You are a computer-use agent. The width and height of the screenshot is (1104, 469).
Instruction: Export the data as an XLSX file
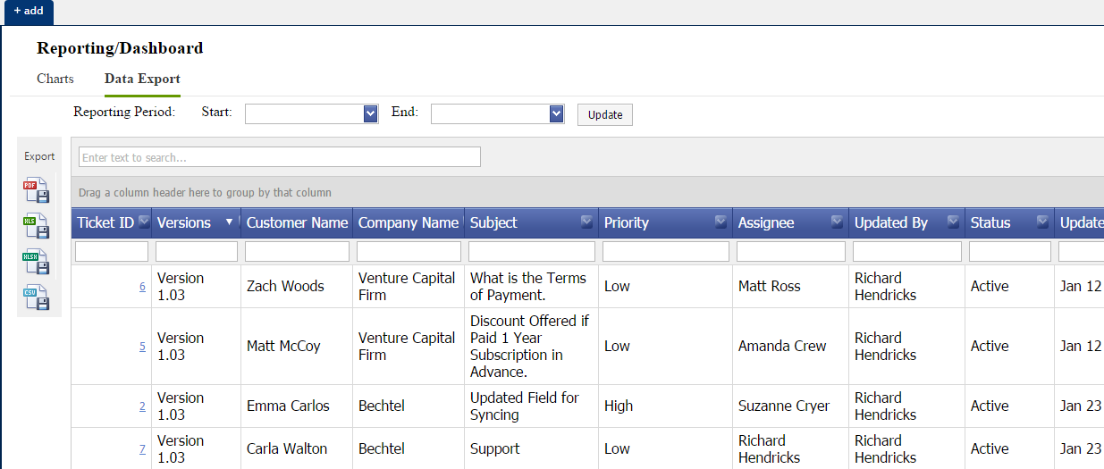[37, 262]
